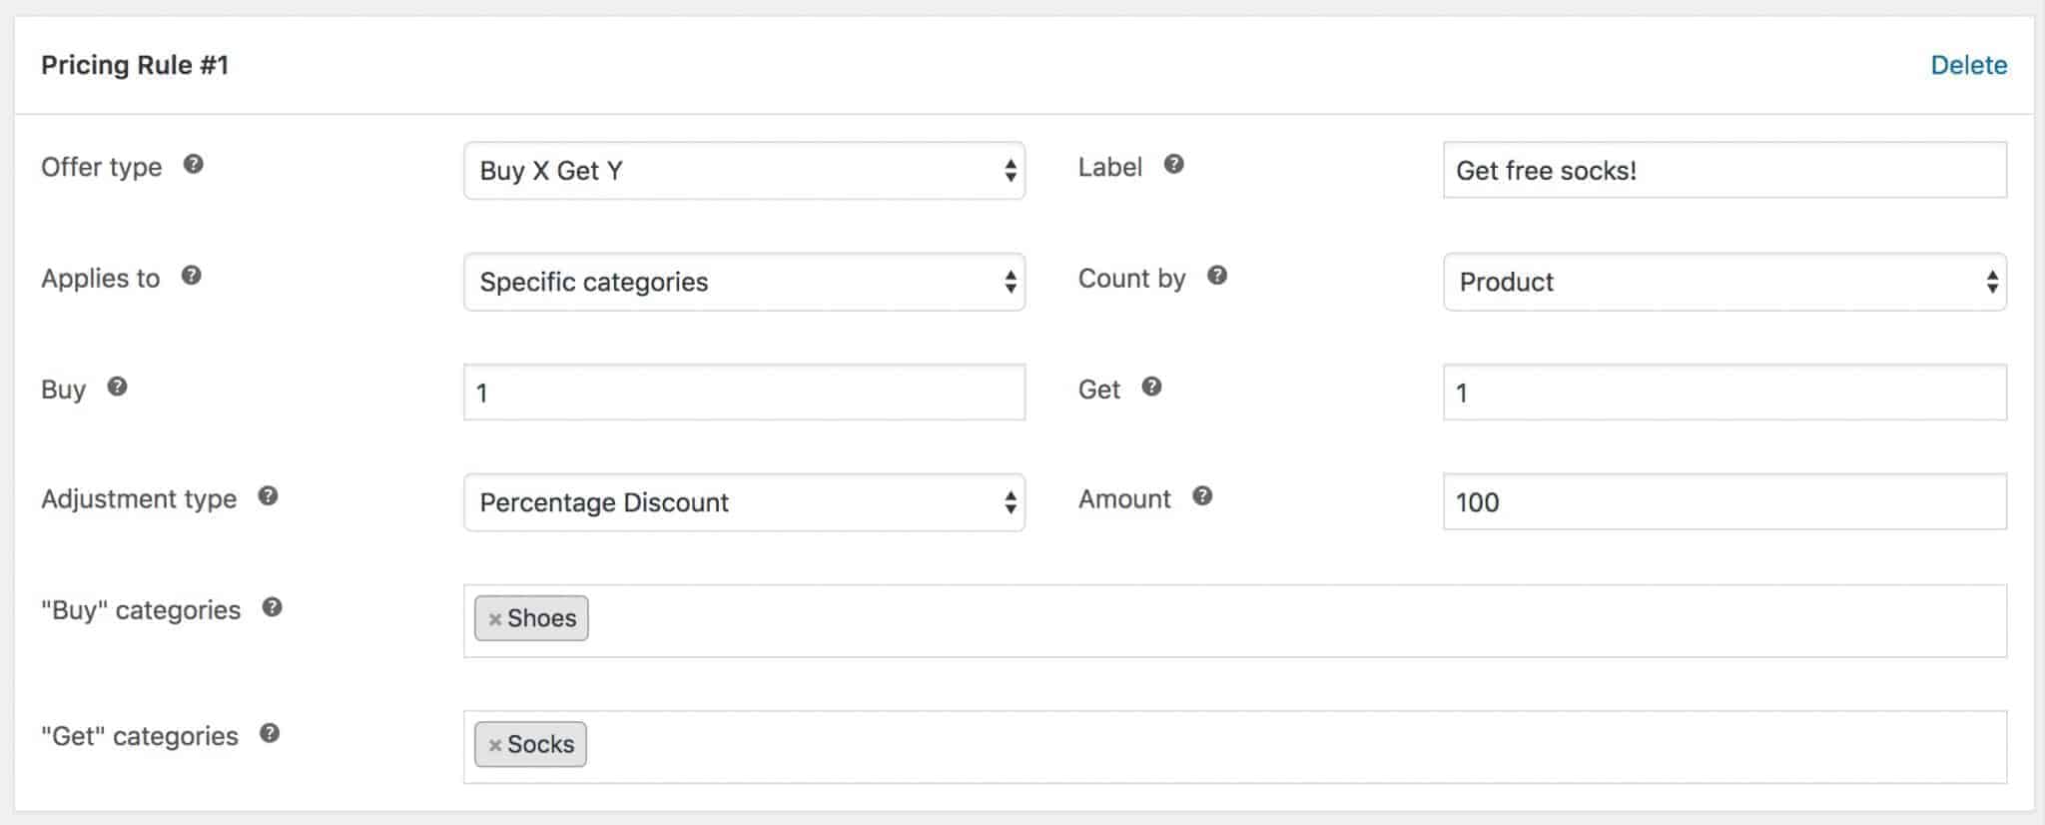Open Amount help question mark
This screenshot has height=825, width=2045.
[1203, 496]
